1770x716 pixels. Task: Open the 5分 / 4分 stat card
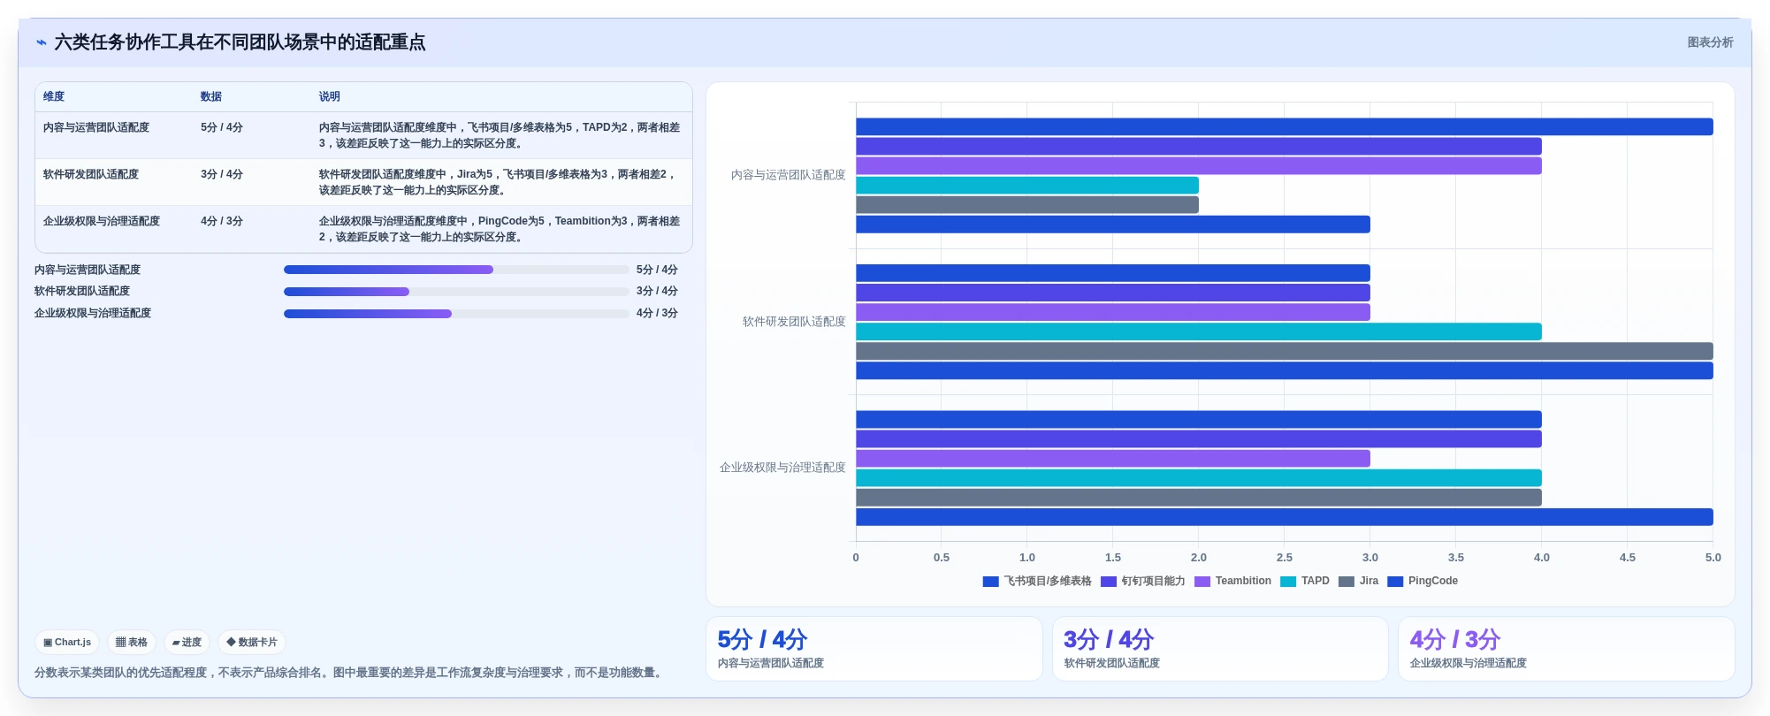click(874, 649)
